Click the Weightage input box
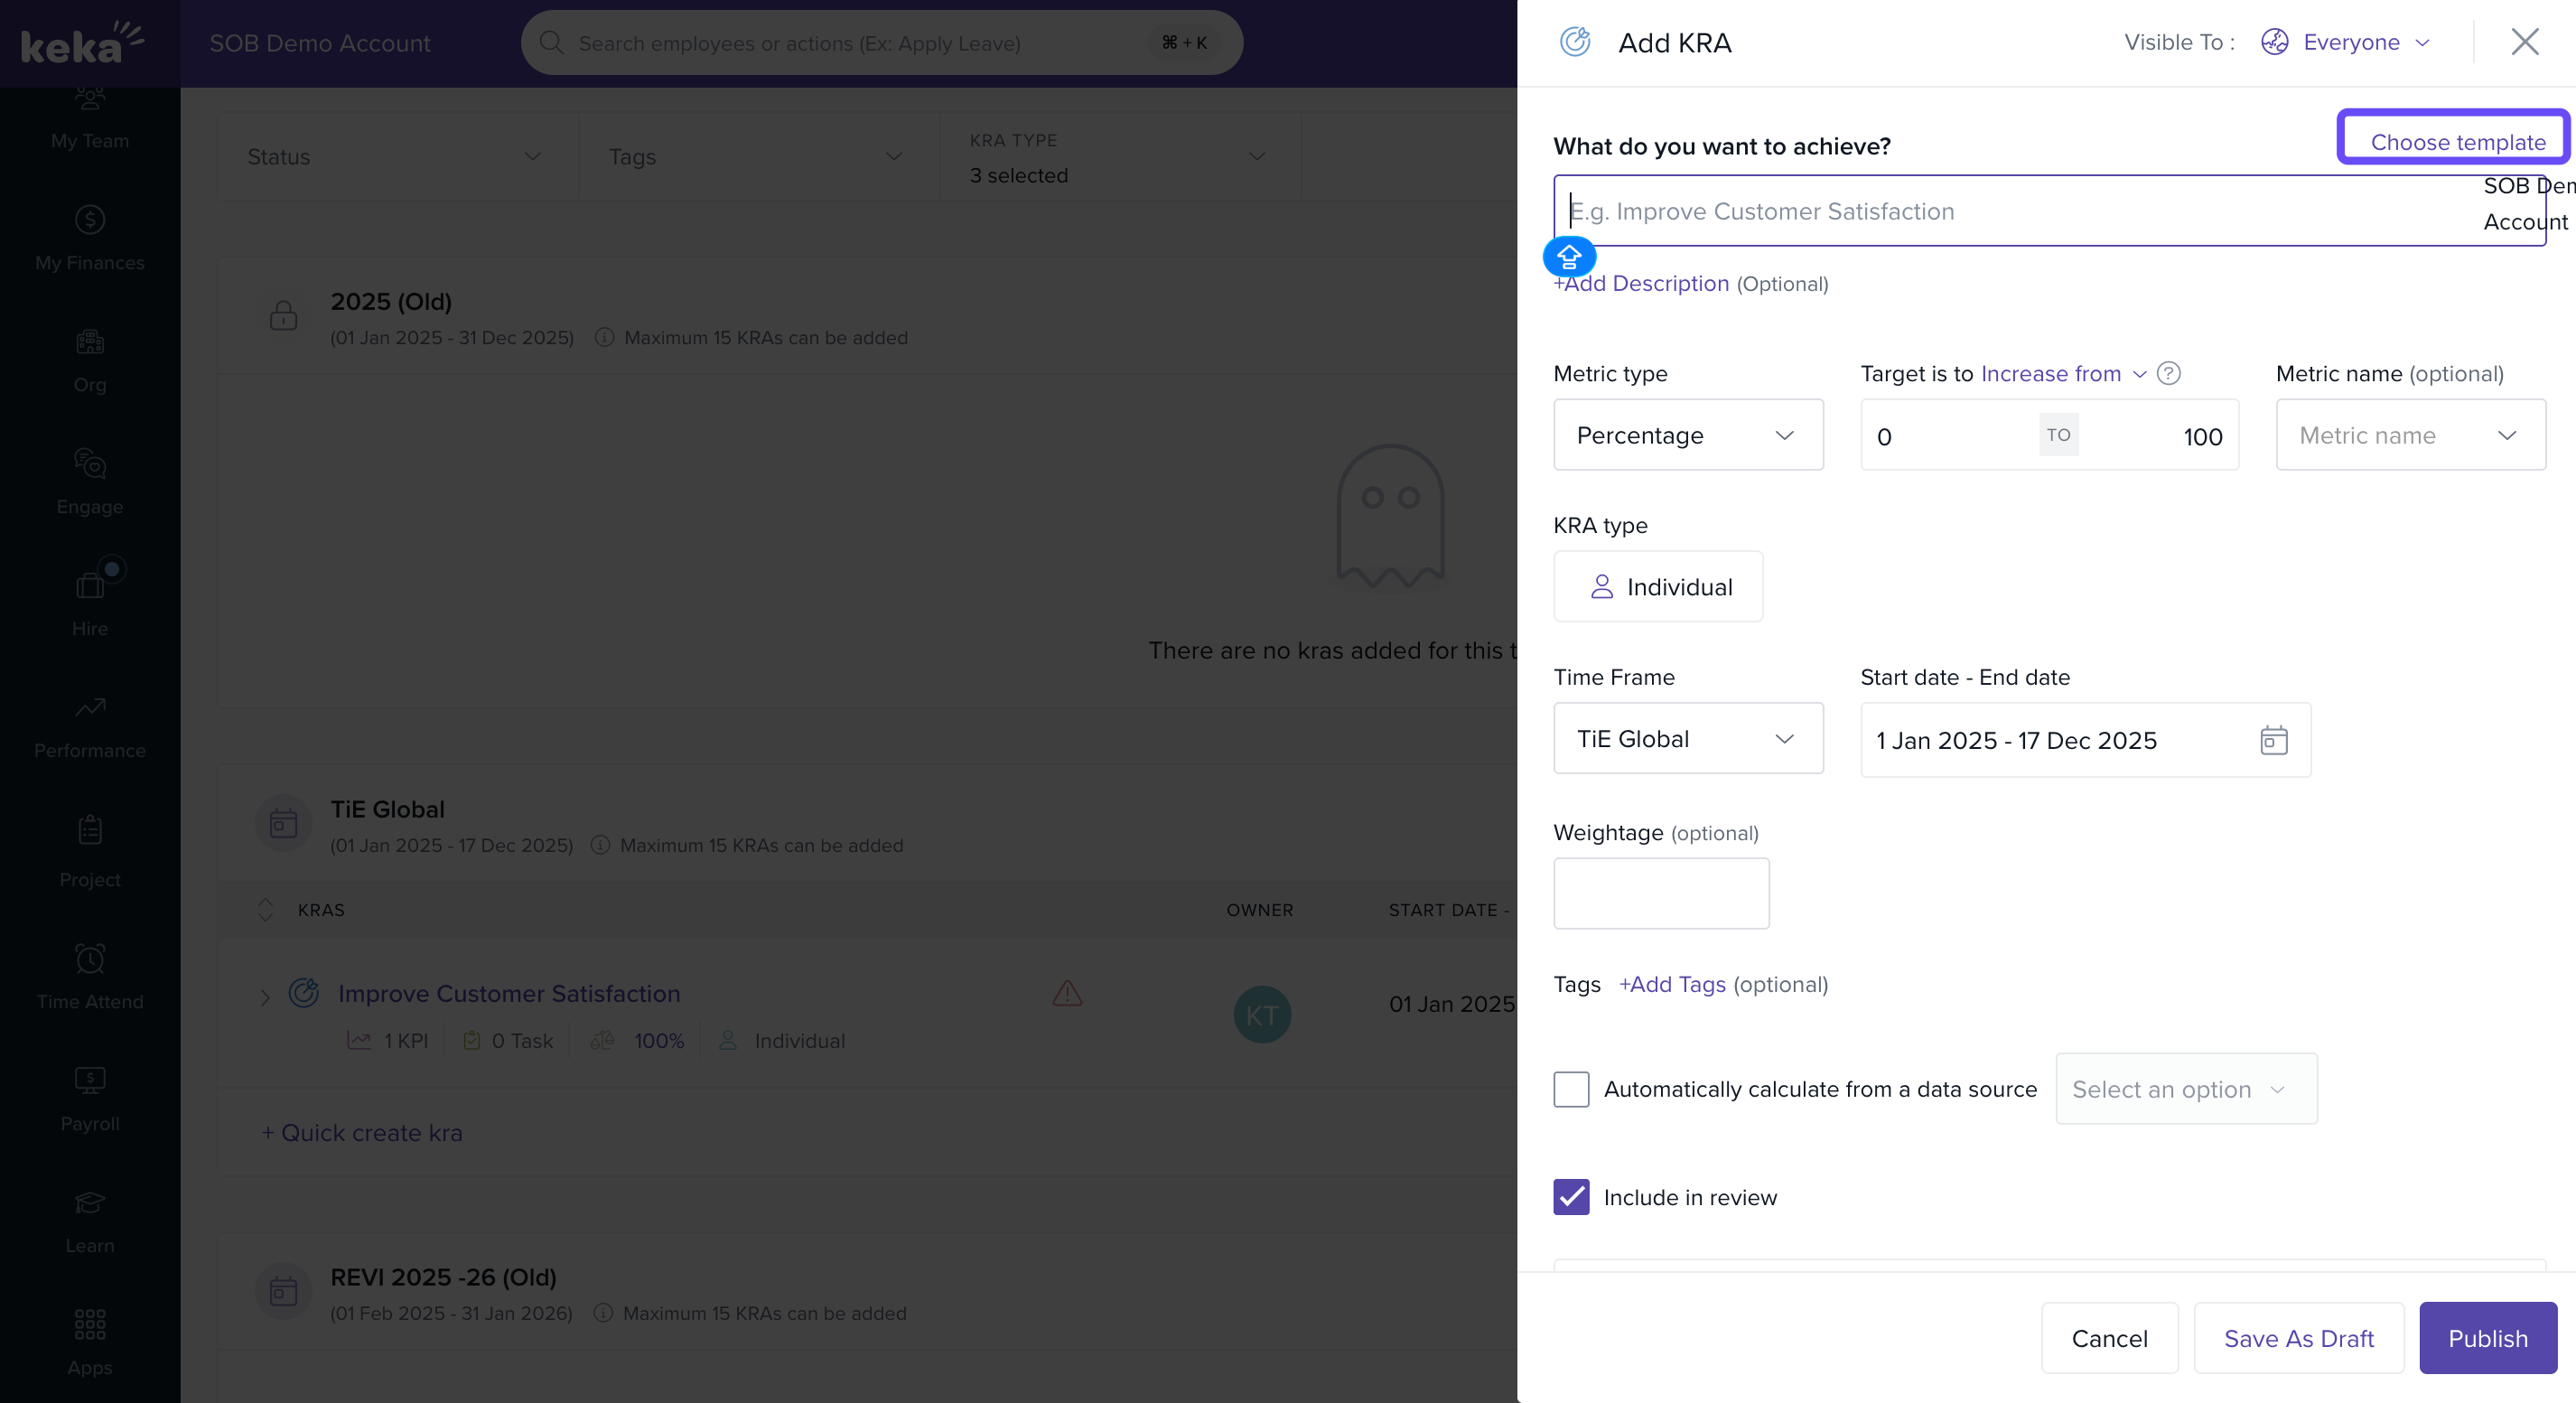This screenshot has height=1403, width=2576. point(1661,893)
